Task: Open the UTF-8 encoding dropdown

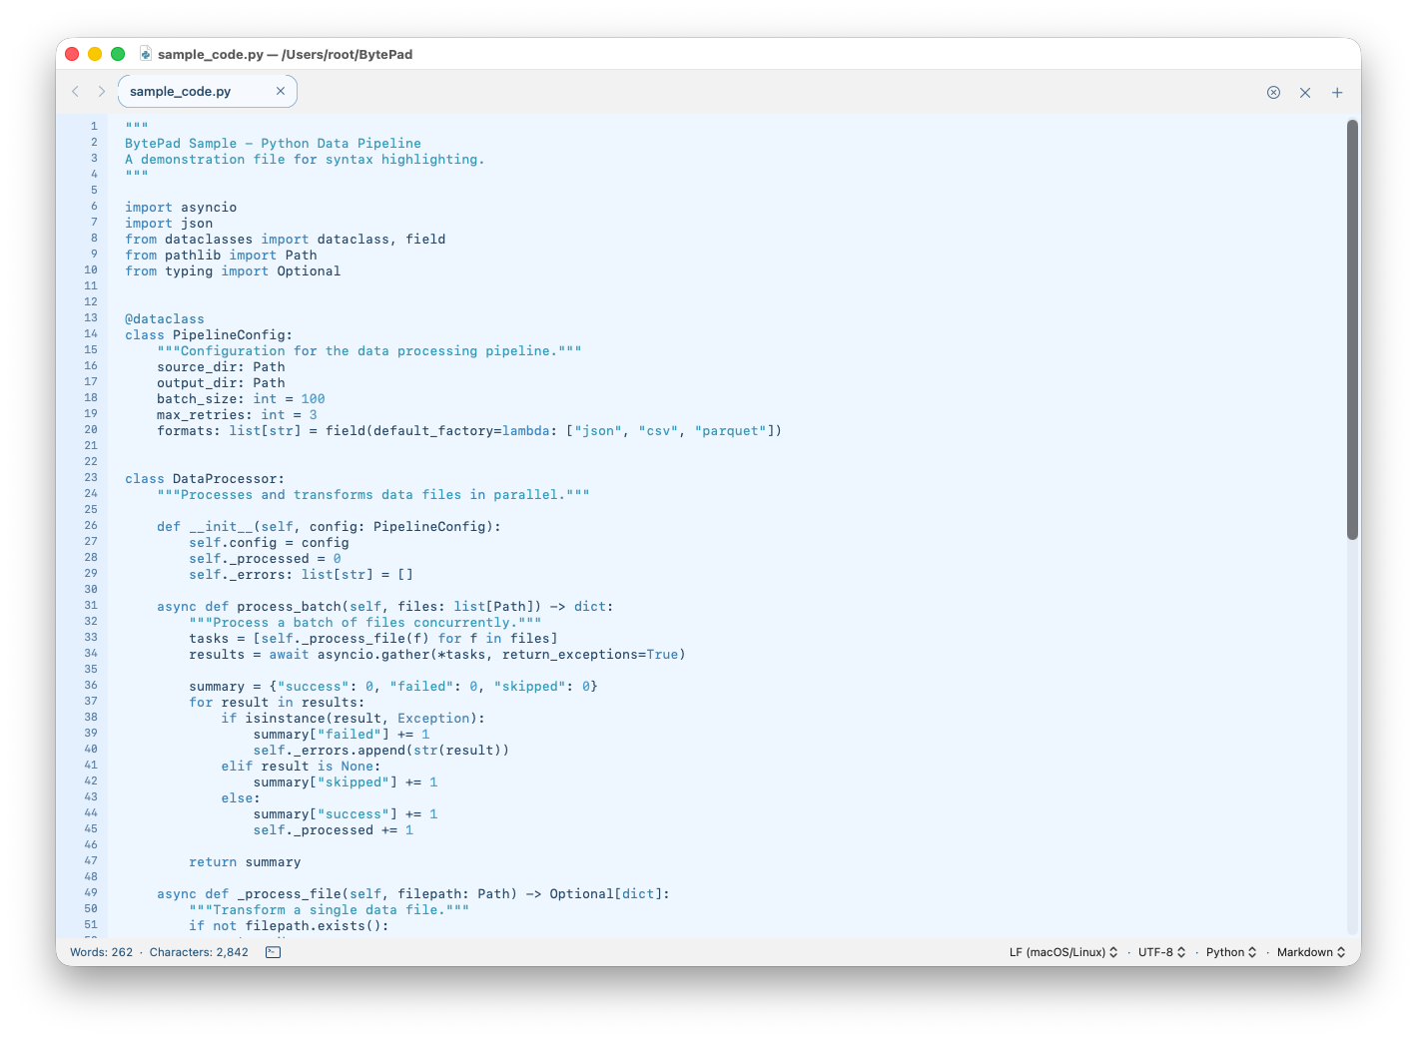Action: coord(1160,952)
